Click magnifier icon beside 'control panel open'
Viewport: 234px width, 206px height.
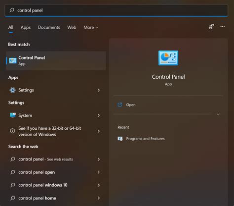pos(13,172)
